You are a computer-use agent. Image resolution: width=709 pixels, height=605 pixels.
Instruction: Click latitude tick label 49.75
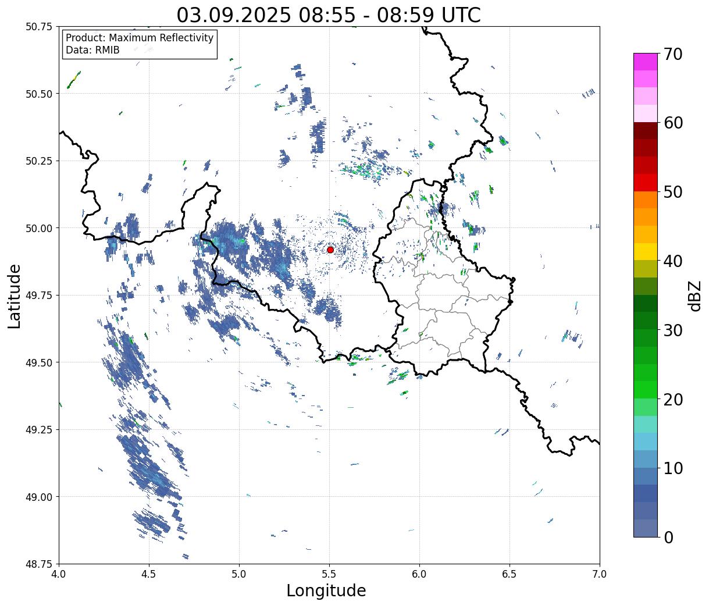click(39, 296)
